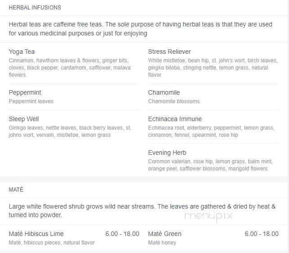289x253 pixels.
Task: Click the Maté Green 6.00 - 18.00 price
Action: 262,234
